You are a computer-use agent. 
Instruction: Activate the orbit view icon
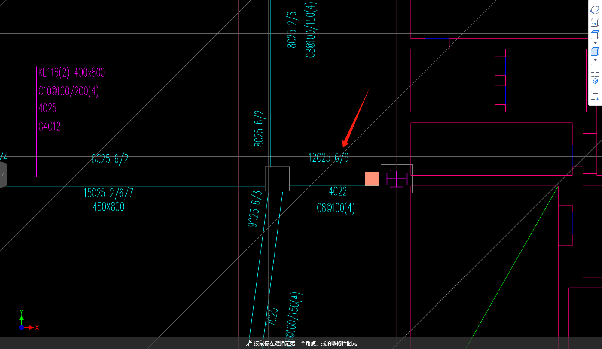tap(595, 10)
